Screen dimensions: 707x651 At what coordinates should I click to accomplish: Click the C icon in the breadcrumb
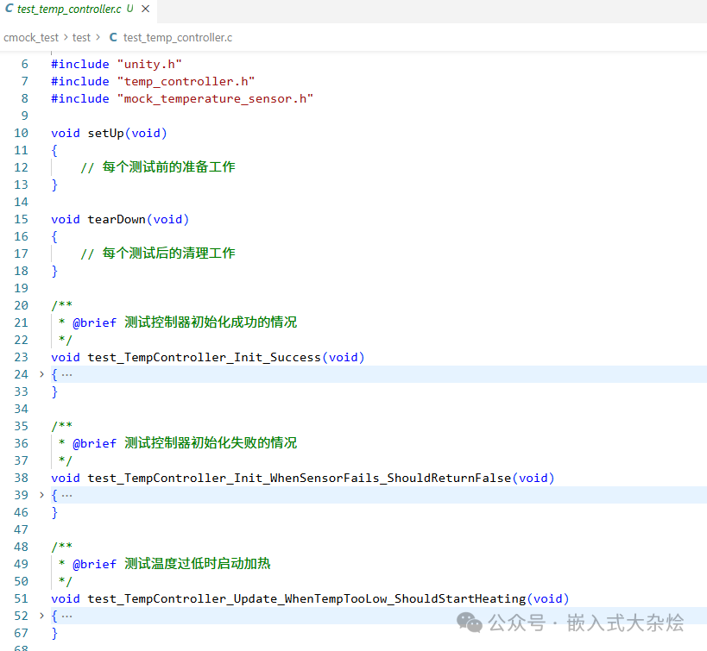(x=113, y=37)
